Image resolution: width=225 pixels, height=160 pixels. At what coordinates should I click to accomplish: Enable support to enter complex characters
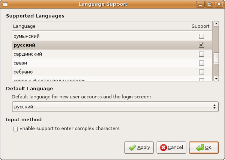tap(15, 129)
